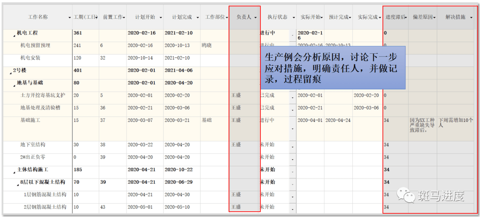This screenshot has height=217, width=480.
Task: Click planned start 2020-03-07 of 基础施工
Action: (x=140, y=120)
